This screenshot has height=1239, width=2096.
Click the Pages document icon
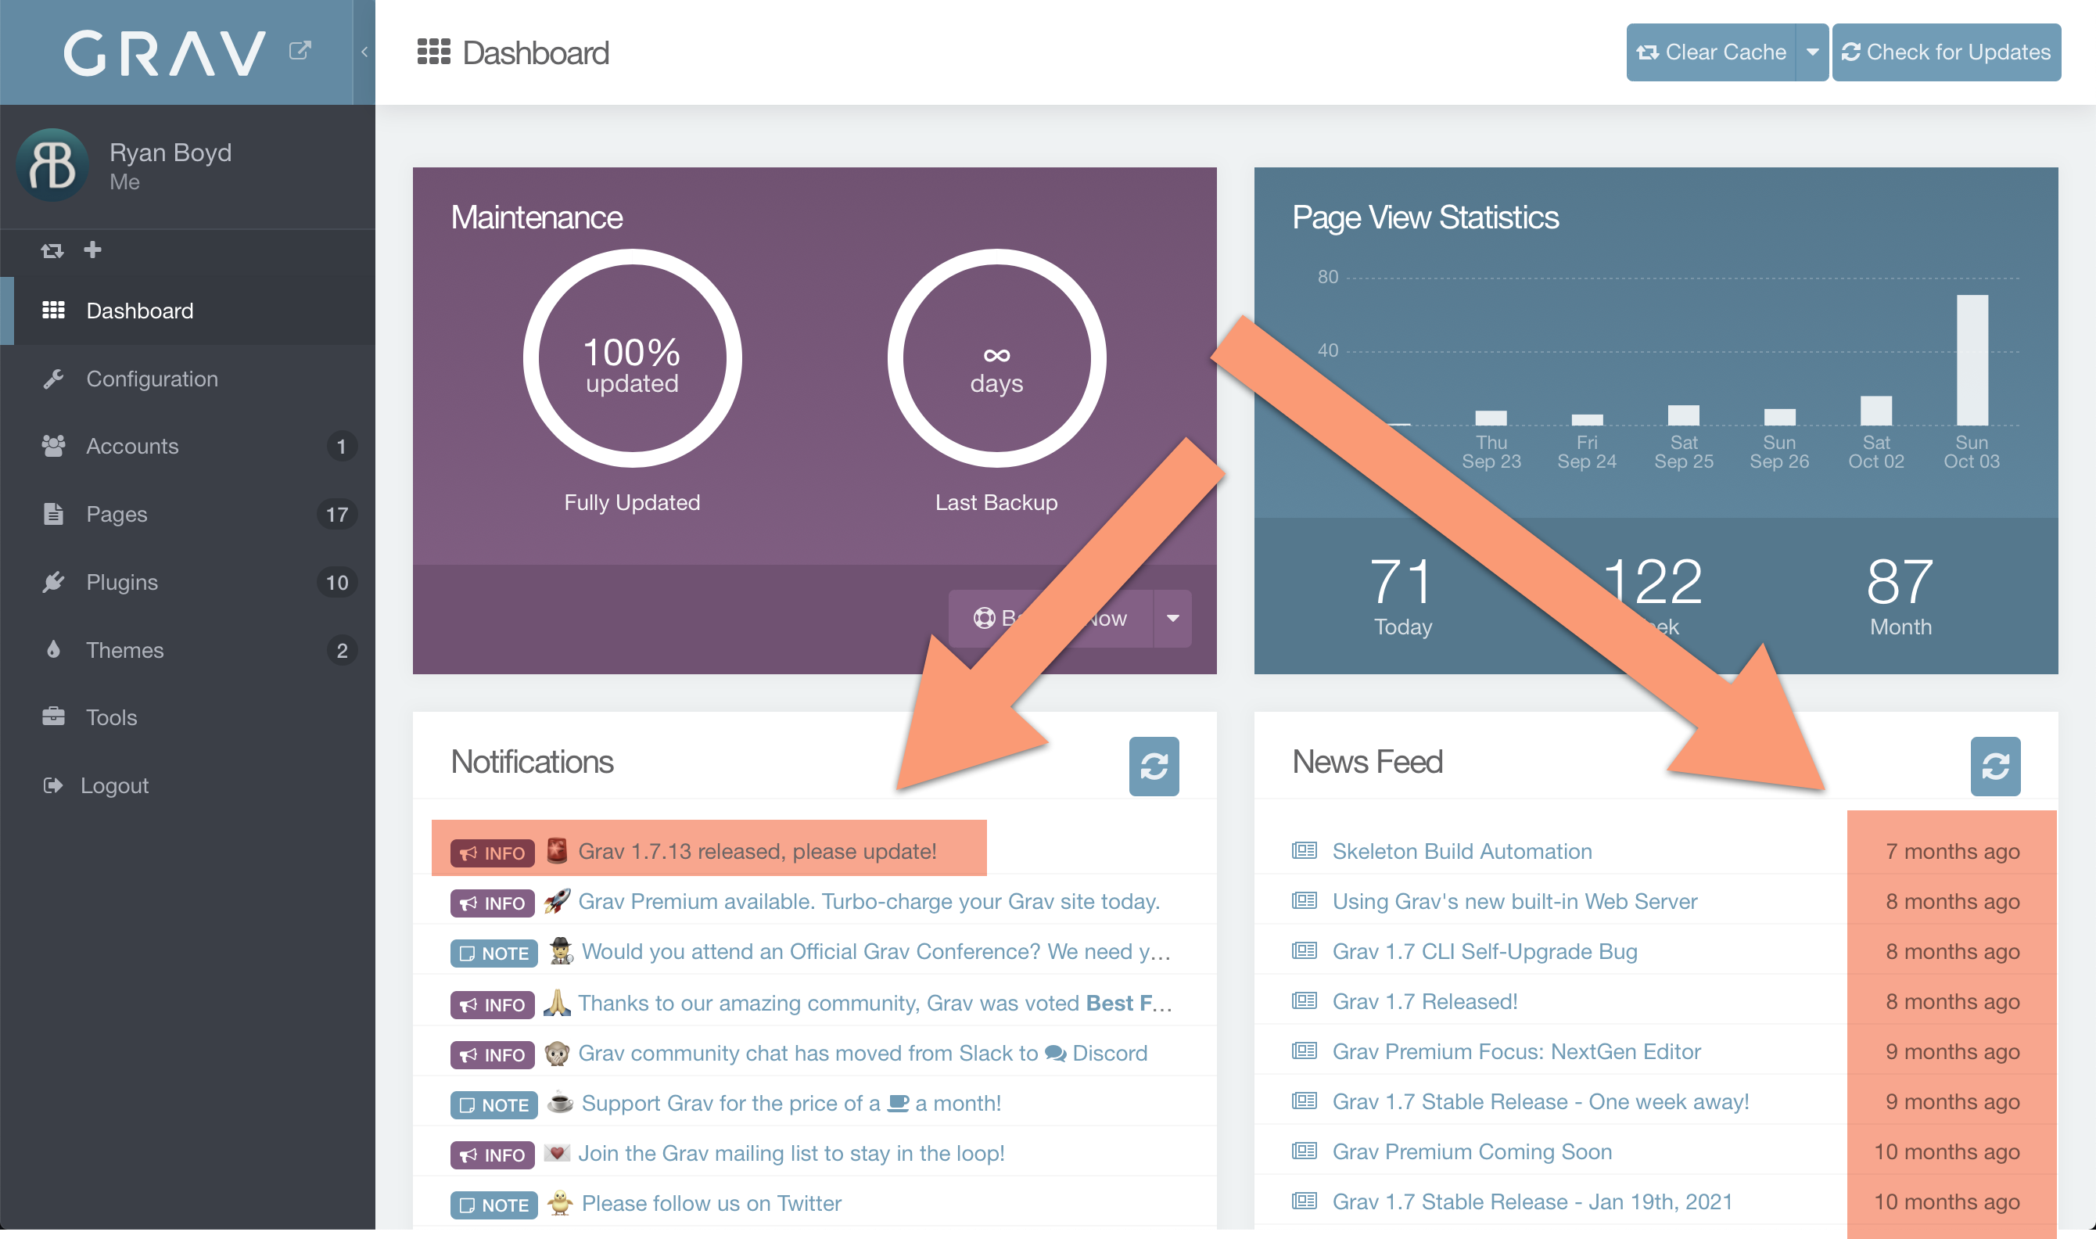coord(53,513)
